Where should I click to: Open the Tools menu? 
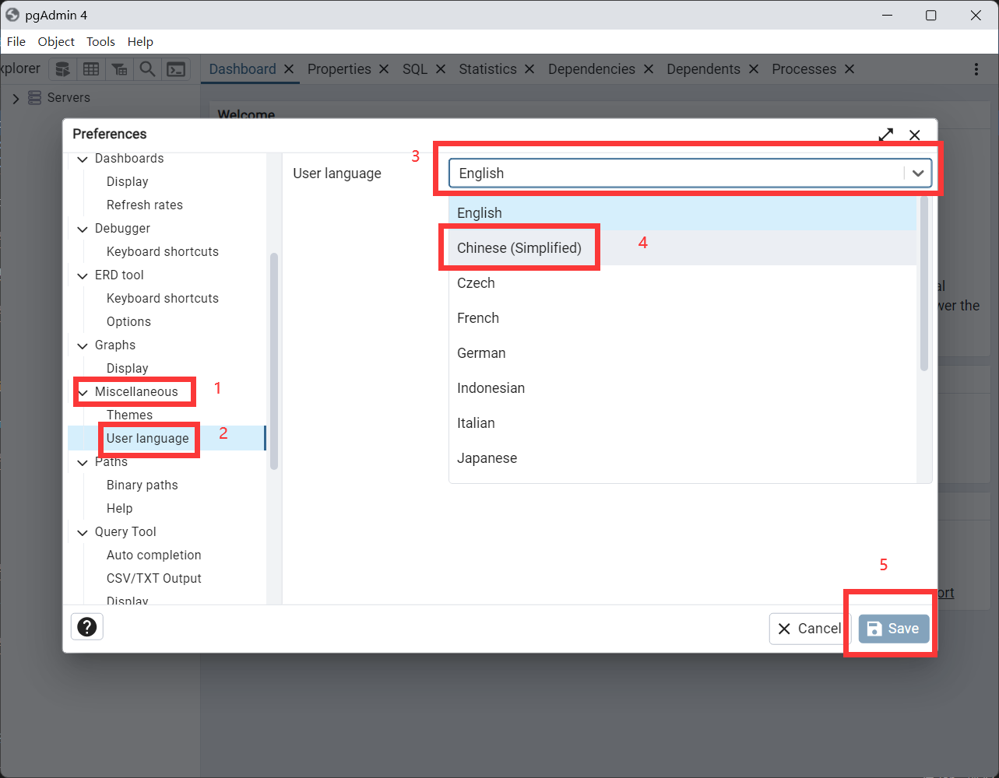click(100, 42)
